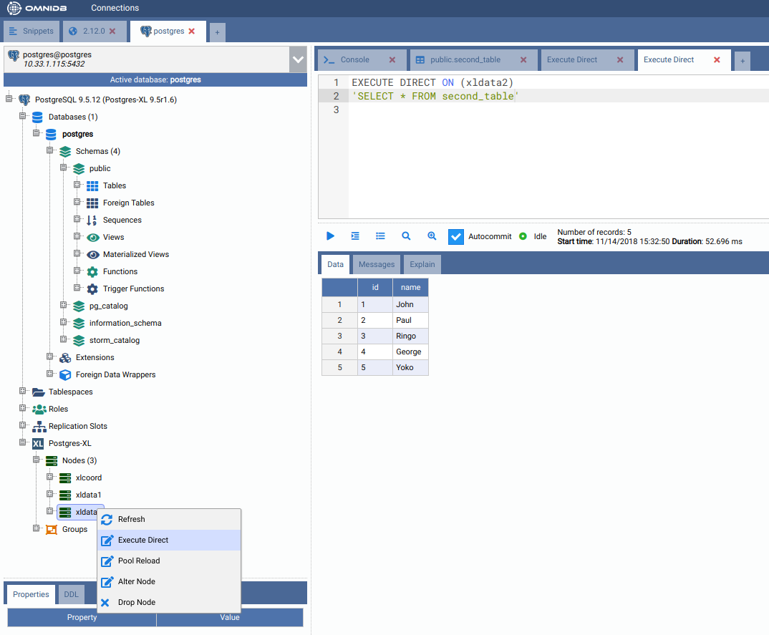
Task: Switch to the Messages result tab
Action: click(x=377, y=265)
